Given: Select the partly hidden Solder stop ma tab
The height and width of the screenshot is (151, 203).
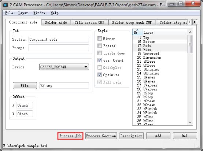Looking at the screenshot, I should [x=172, y=22].
